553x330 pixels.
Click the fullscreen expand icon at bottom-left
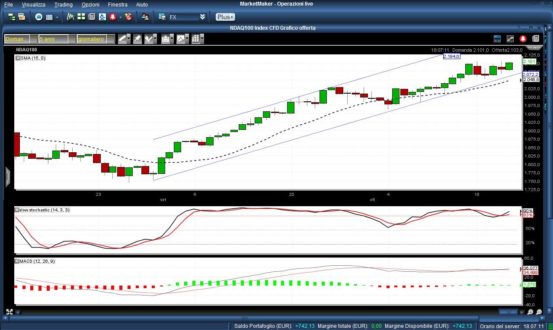click(10, 312)
